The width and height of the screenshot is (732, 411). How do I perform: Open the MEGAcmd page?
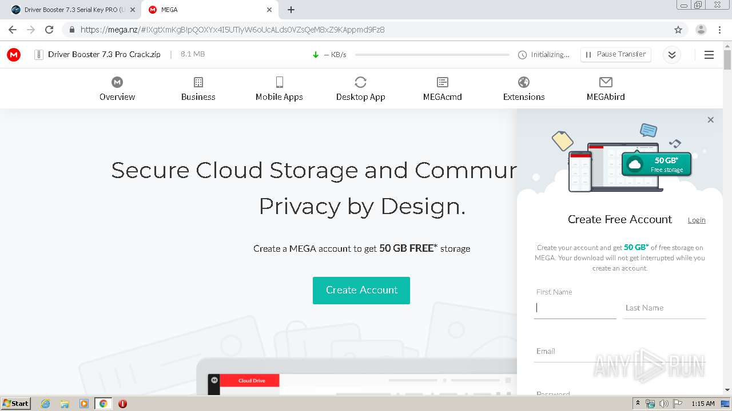tap(443, 89)
